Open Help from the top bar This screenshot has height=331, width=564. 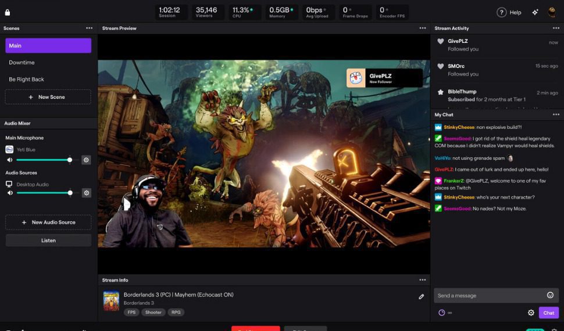pyautogui.click(x=509, y=12)
